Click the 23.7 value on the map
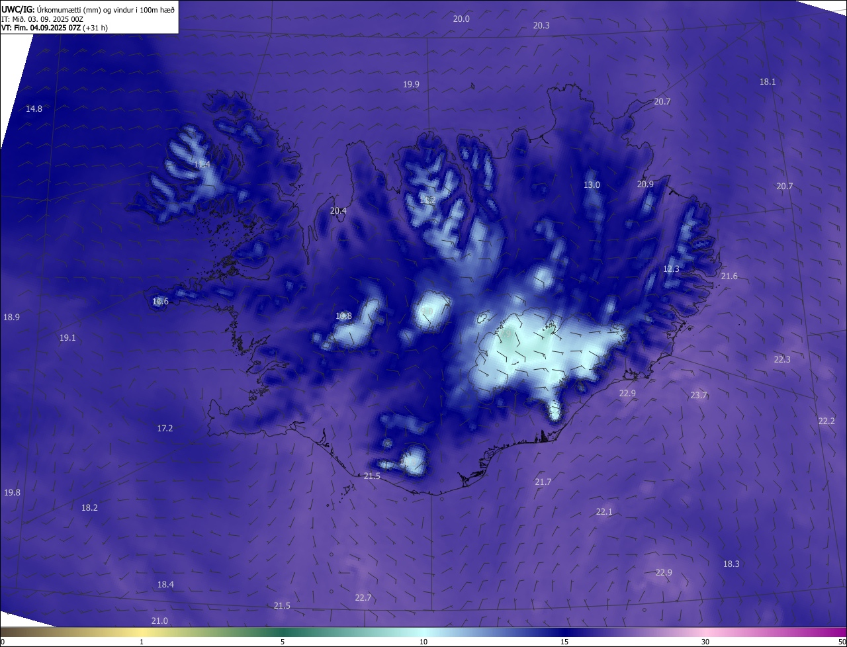847x647 pixels. pos(699,395)
